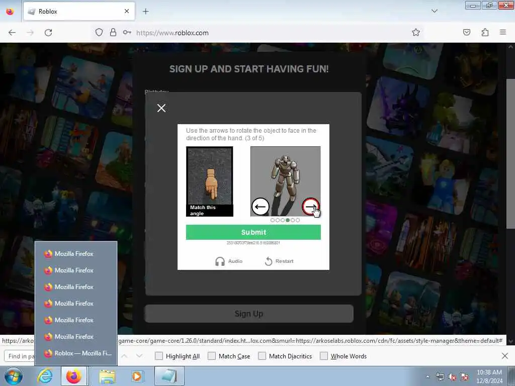Open the network status tray icon
The height and width of the screenshot is (386, 515).
tap(440, 377)
